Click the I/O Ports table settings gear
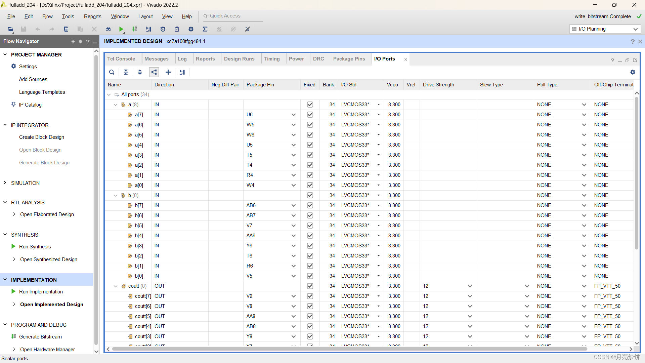This screenshot has height=363, width=645. (x=633, y=72)
